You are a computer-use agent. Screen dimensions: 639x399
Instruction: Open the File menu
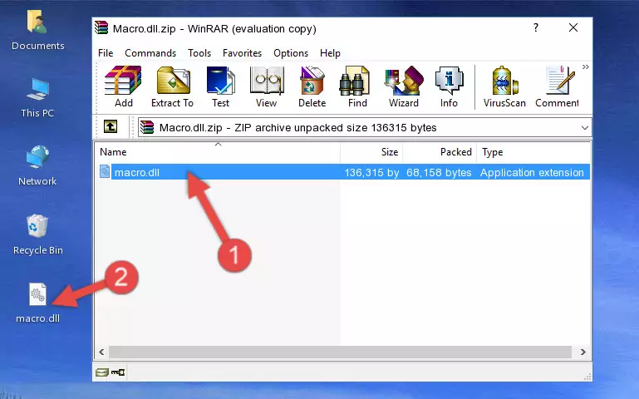point(106,53)
